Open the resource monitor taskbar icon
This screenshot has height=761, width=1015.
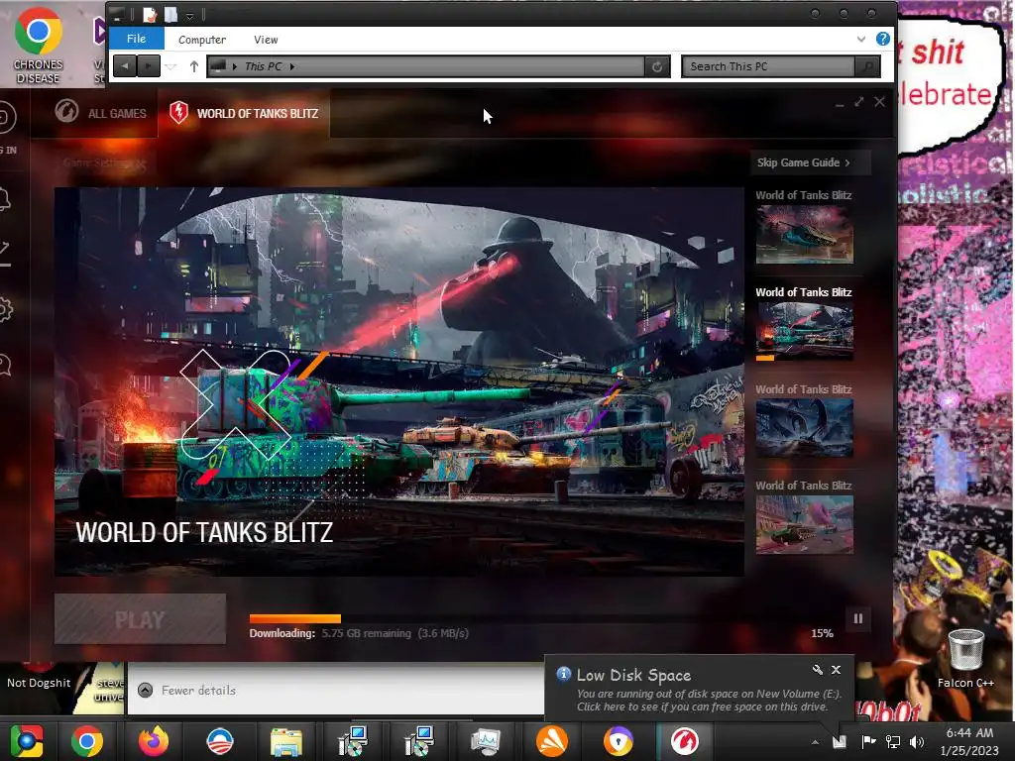(x=486, y=741)
